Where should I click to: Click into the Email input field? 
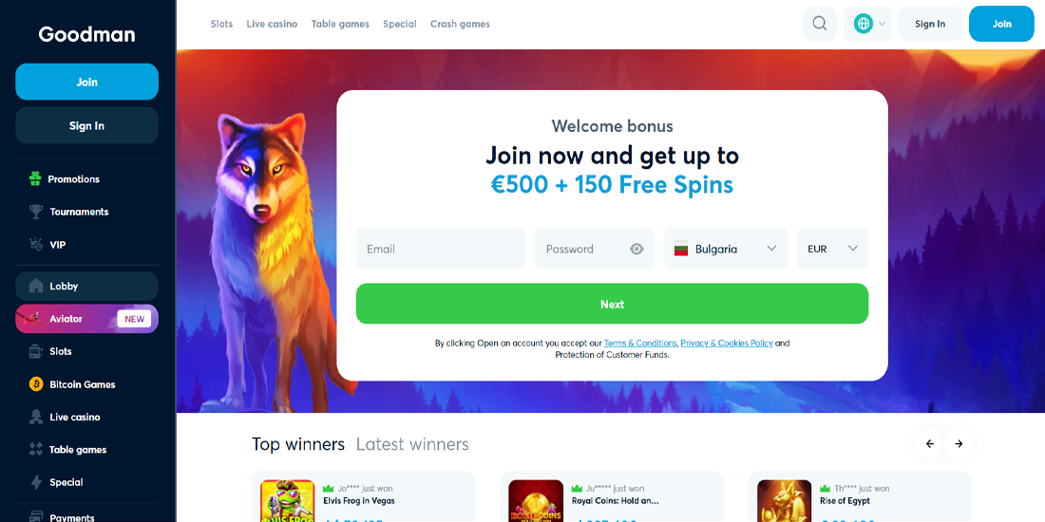pos(441,249)
